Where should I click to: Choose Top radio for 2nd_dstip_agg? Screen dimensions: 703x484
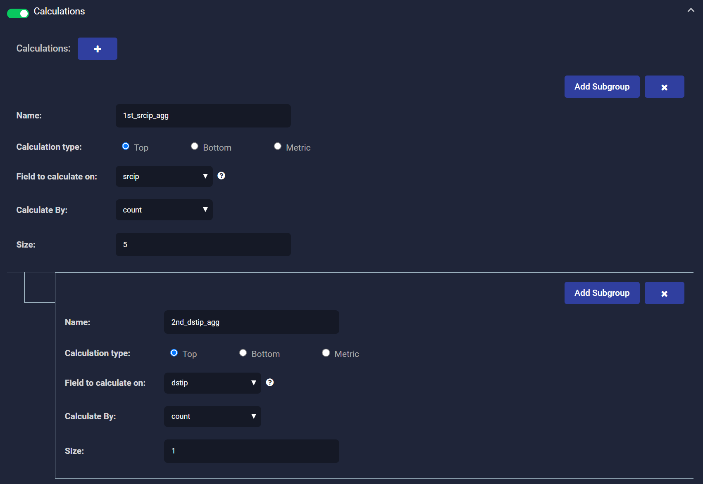[174, 353]
